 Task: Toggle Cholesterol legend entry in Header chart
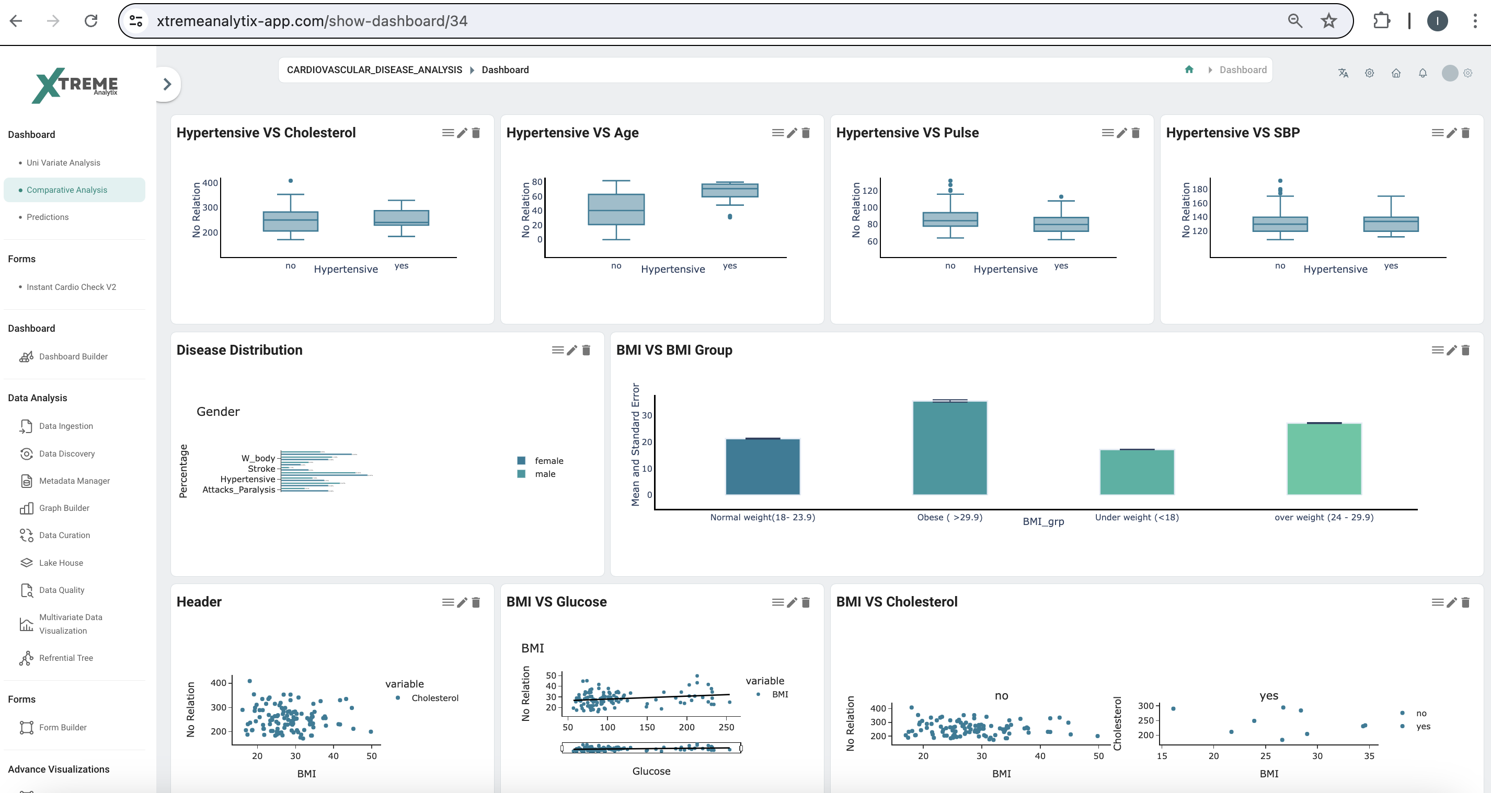[427, 697]
